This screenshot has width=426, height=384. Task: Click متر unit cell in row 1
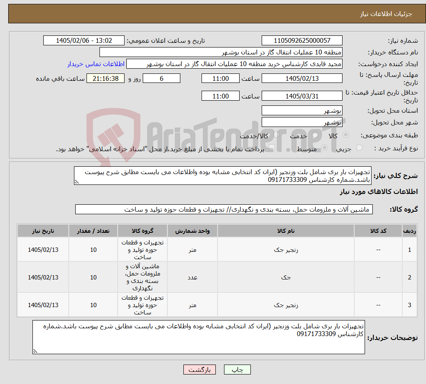(x=192, y=250)
